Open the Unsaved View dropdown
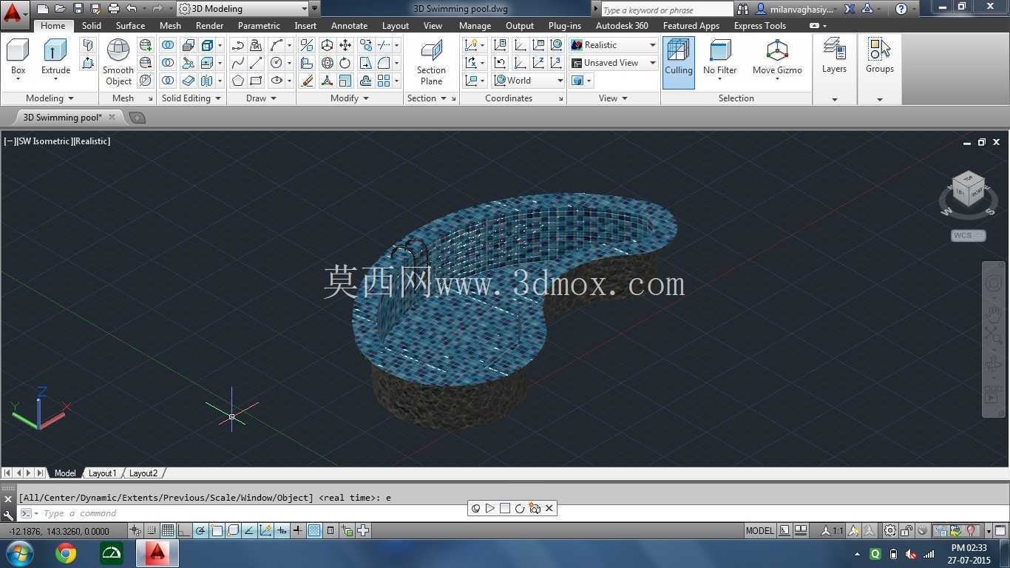The height and width of the screenshot is (568, 1010). [x=614, y=63]
